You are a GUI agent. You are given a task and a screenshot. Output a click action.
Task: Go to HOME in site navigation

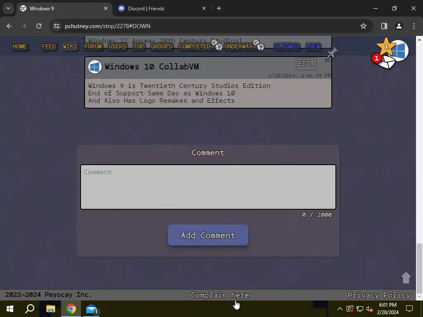(20, 46)
